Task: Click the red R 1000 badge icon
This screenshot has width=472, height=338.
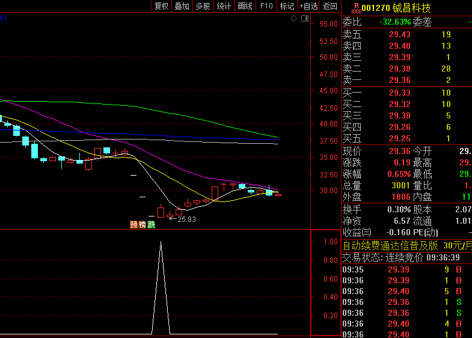Action: [x=355, y=7]
